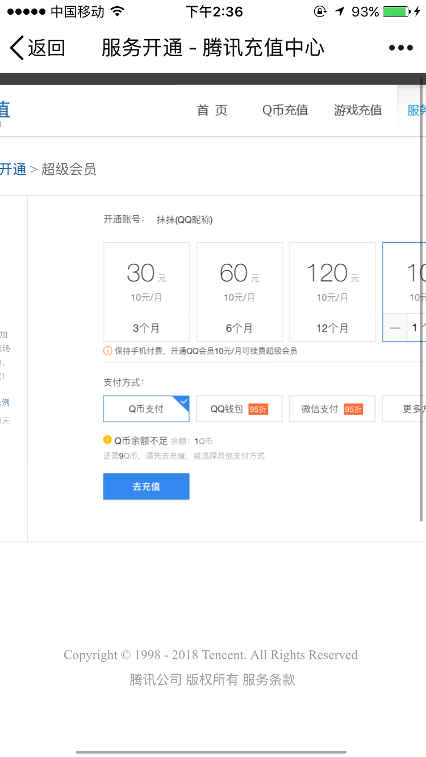Image resolution: width=426 pixels, height=757 pixels.
Task: Click the 余额: 1Q币 balance text
Action: click(192, 441)
